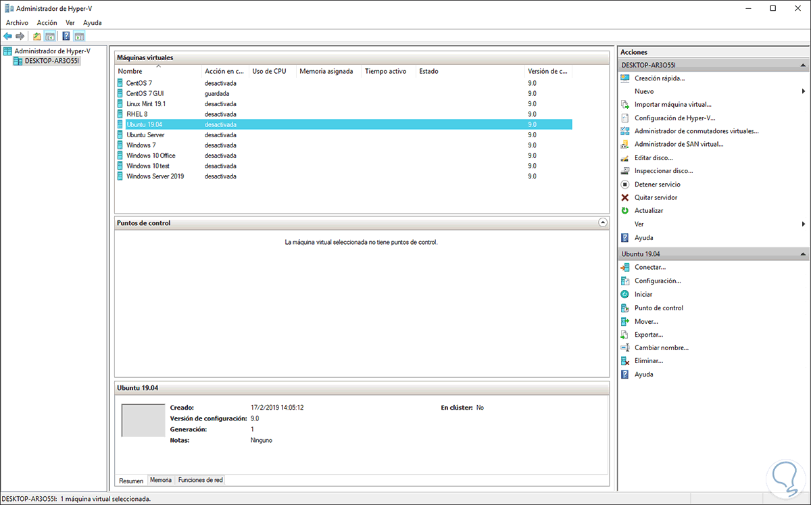Click the blue Help toolbar icon
This screenshot has height=505, width=811.
[x=66, y=36]
